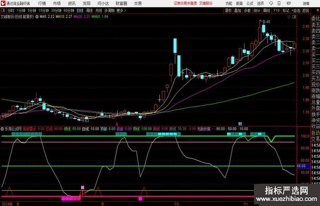Open the 交易 menu
Image resolution: width=320 pixels, height=206 pixels.
[x=138, y=3]
